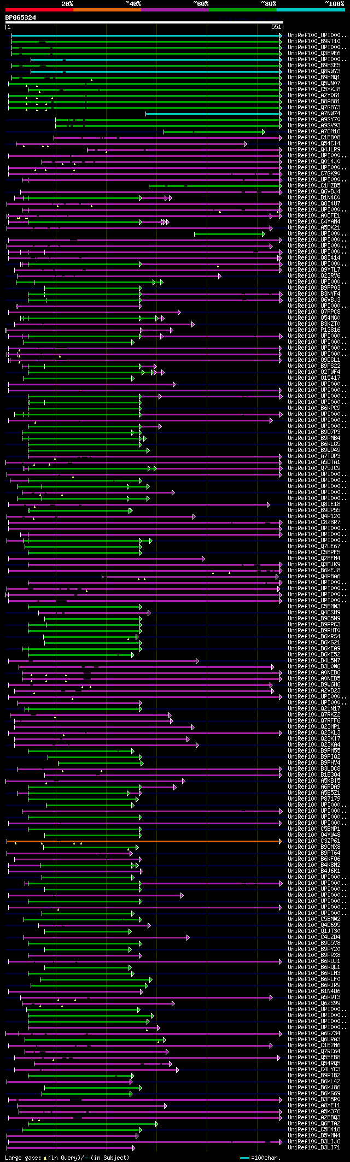This screenshot has height=1162, width=350.
Task: Click the Large gaps legend text
Action: coord(67,1158)
